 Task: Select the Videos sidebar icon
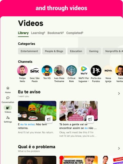coord(8,108)
